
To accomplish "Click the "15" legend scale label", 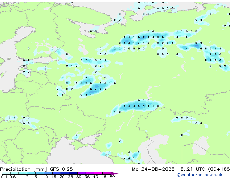I will click(x=54, y=177).
